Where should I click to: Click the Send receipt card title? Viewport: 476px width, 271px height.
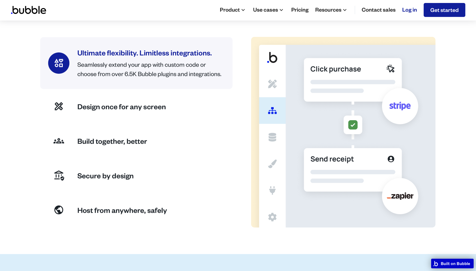pos(332,159)
